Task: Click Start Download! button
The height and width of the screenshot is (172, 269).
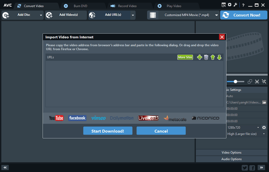Action: (x=108, y=131)
